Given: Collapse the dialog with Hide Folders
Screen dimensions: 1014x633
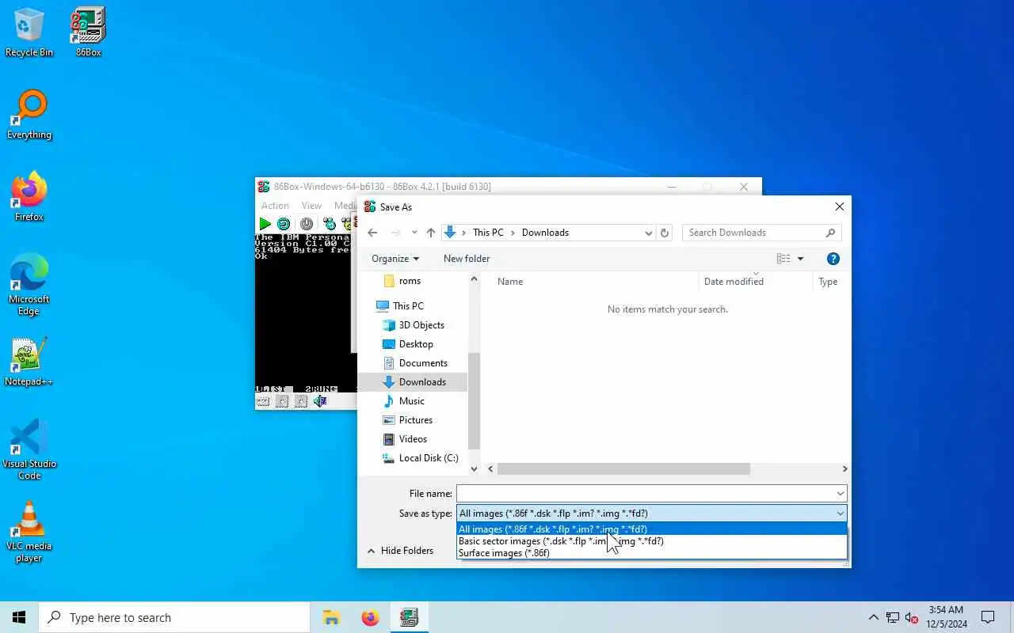Looking at the screenshot, I should tap(399, 551).
